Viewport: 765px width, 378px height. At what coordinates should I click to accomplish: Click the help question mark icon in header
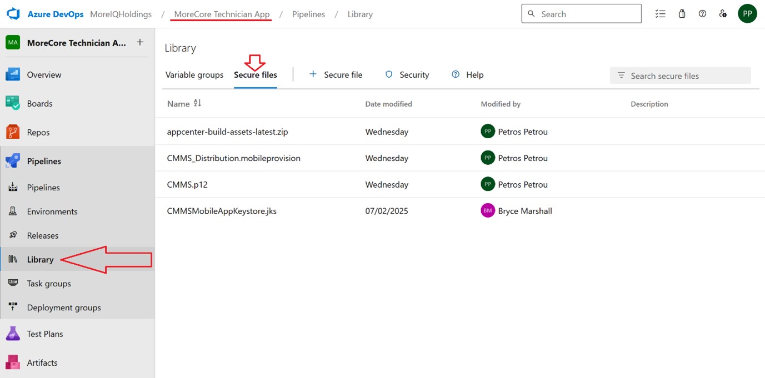[702, 14]
